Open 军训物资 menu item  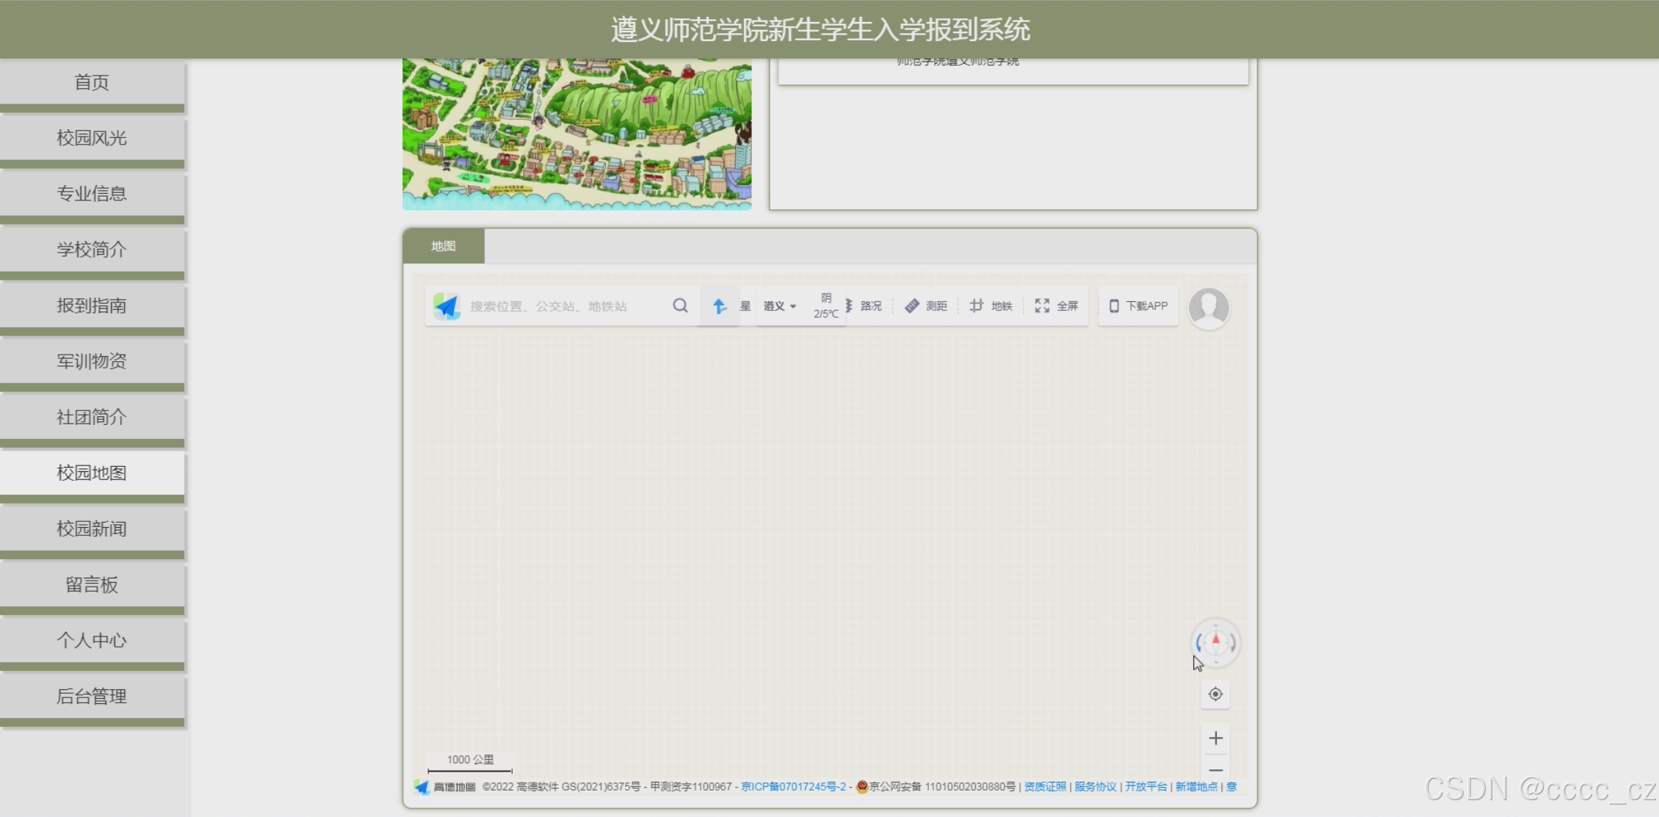click(x=92, y=361)
